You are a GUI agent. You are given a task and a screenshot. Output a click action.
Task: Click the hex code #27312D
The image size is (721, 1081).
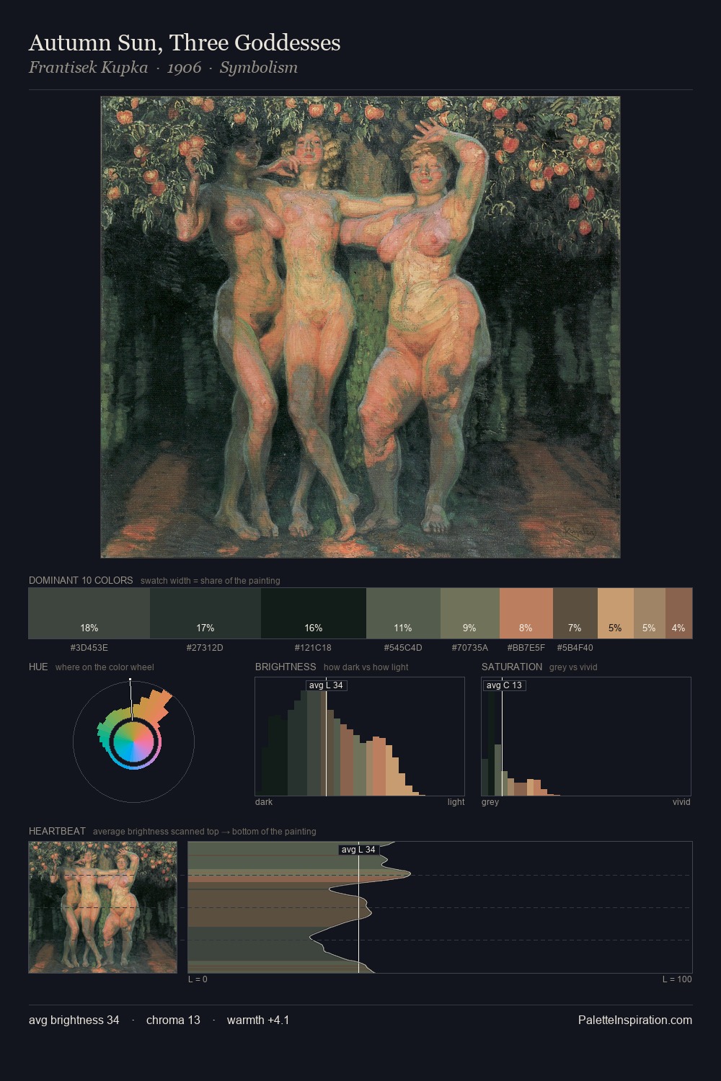(205, 648)
